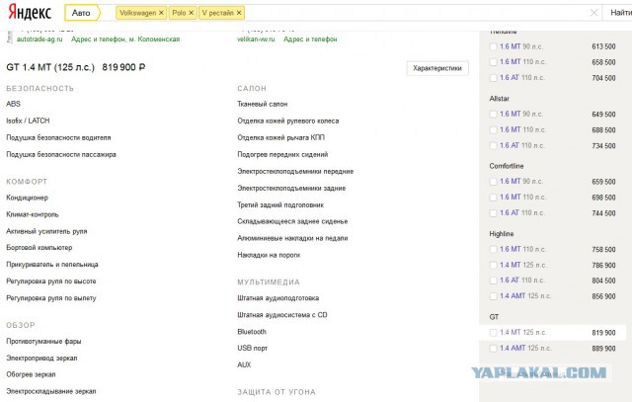Open the Характеристики button
This screenshot has width=632, height=402.
pyautogui.click(x=437, y=68)
